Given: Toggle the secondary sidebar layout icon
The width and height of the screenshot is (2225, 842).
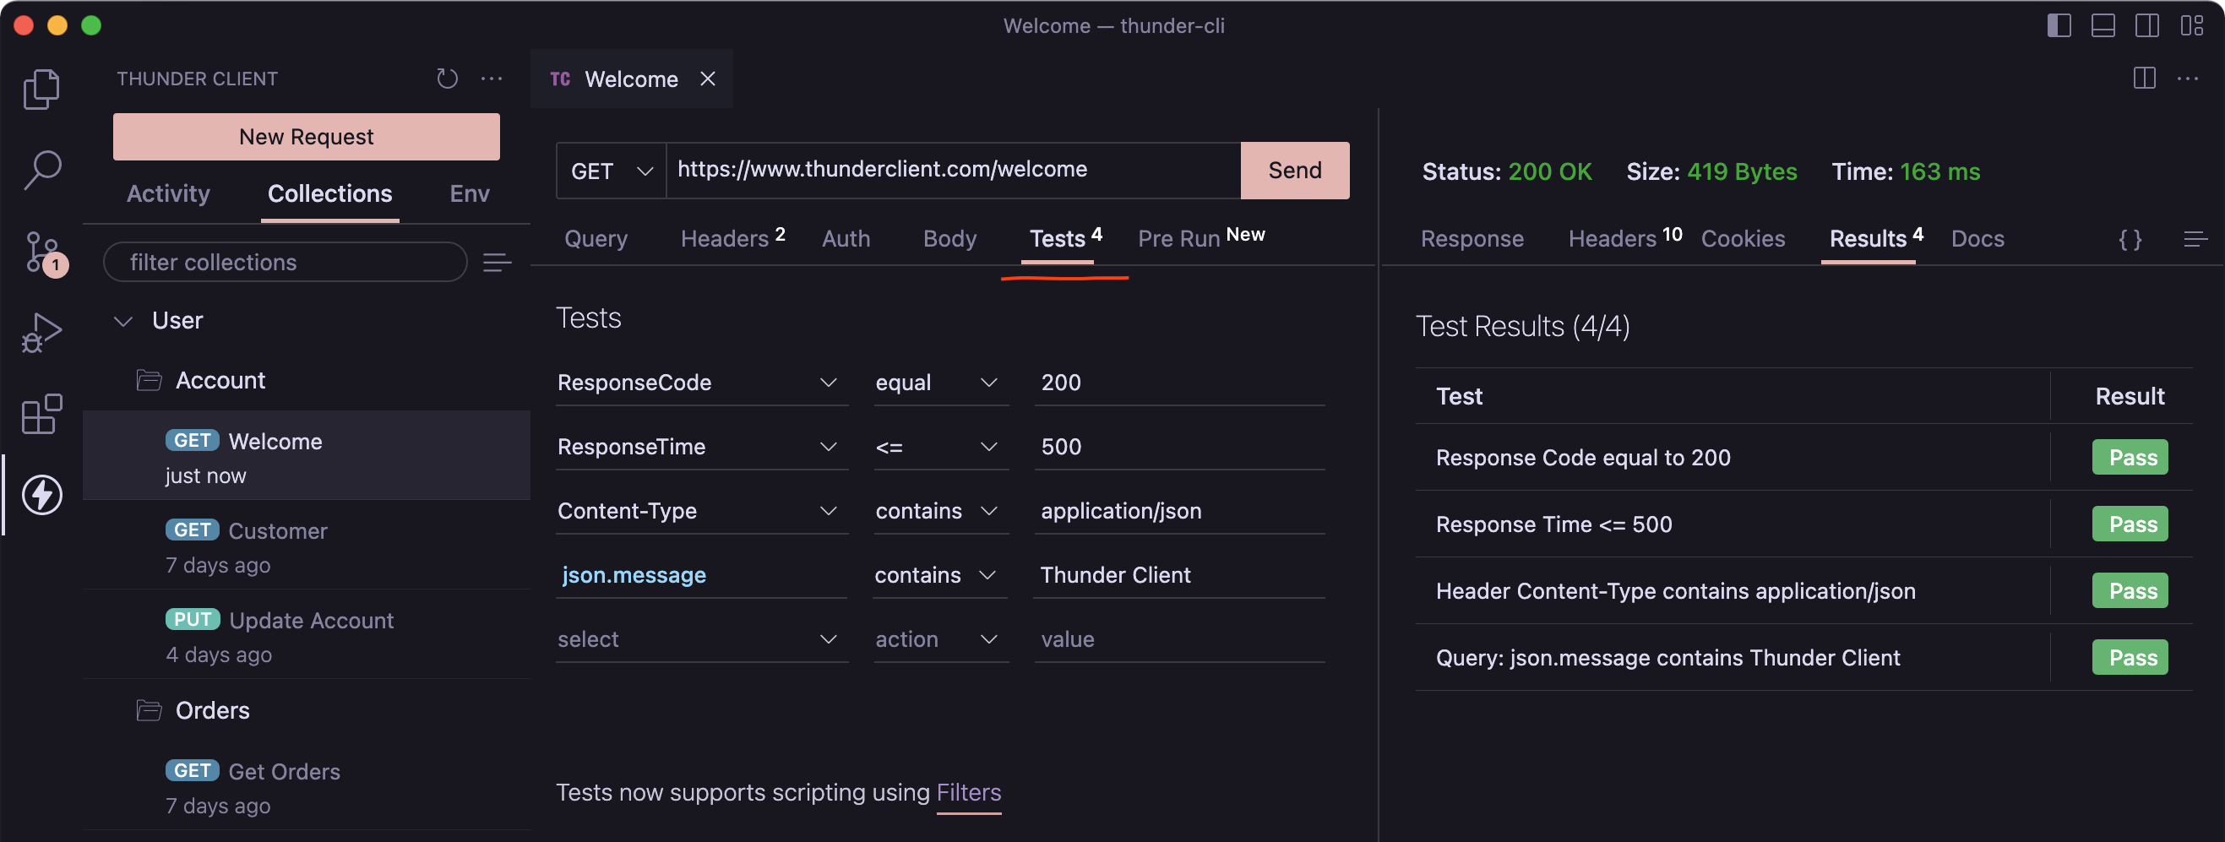Looking at the screenshot, I should click(2146, 26).
